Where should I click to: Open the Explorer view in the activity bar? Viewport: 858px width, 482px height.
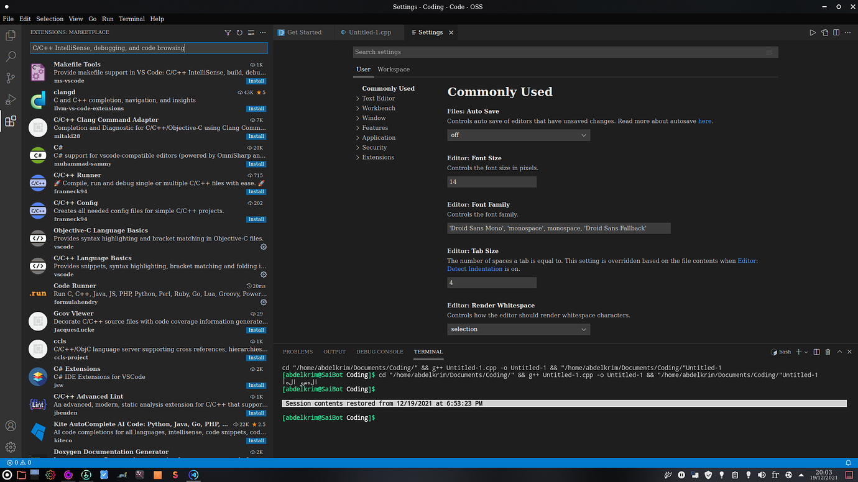(x=10, y=35)
